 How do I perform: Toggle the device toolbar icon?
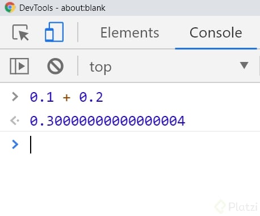click(x=54, y=32)
